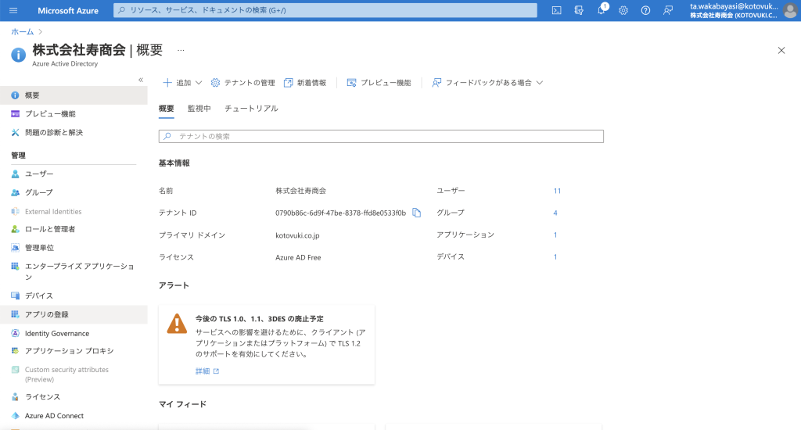Click the External Identities sidebar icon

coord(16,211)
